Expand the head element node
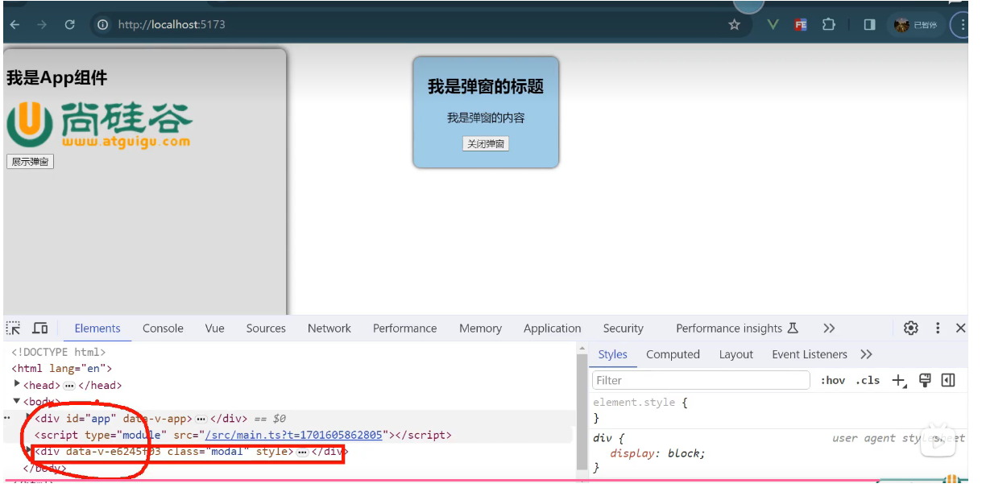This screenshot has height=496, width=982. (x=18, y=384)
